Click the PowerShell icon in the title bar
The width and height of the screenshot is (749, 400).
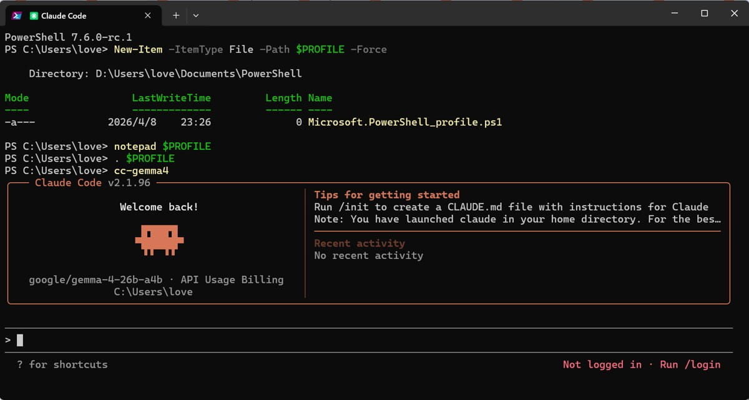click(17, 15)
